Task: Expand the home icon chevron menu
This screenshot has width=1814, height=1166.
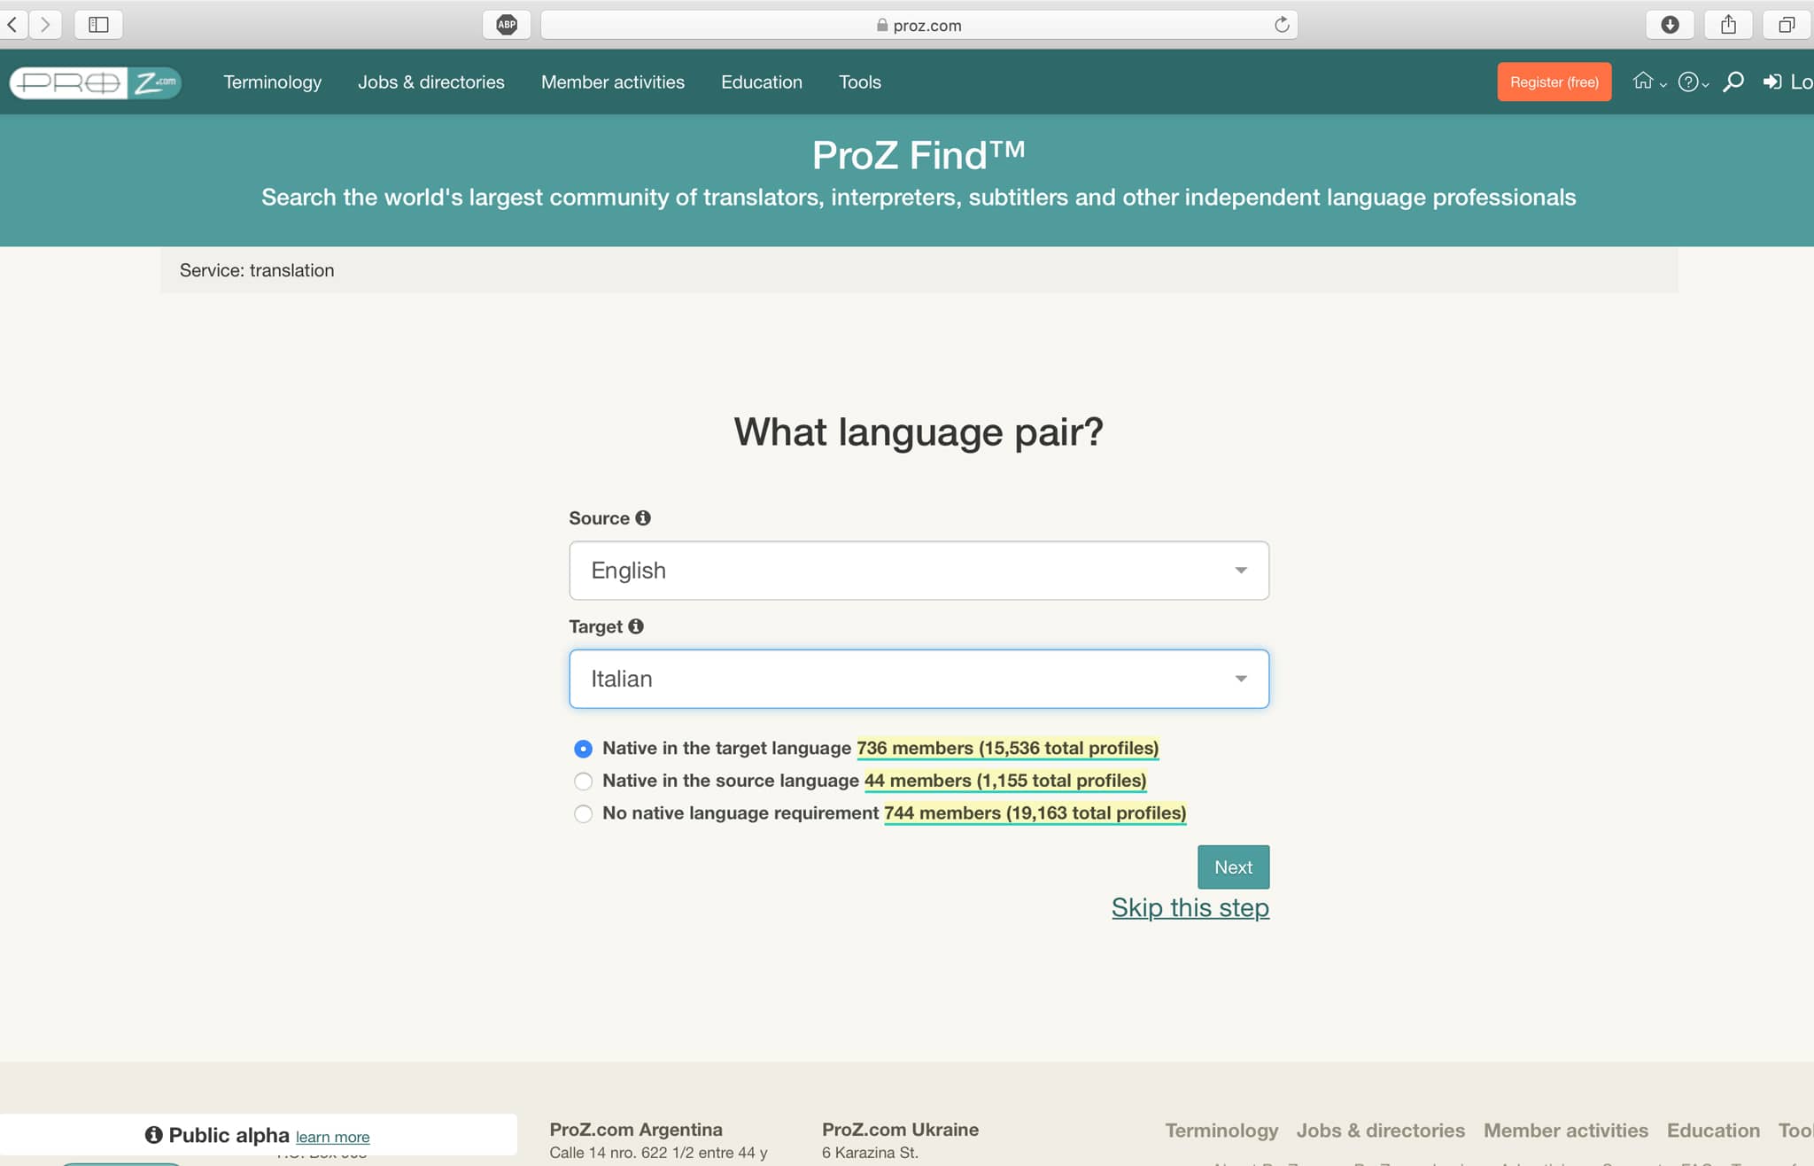Action: [x=1663, y=84]
